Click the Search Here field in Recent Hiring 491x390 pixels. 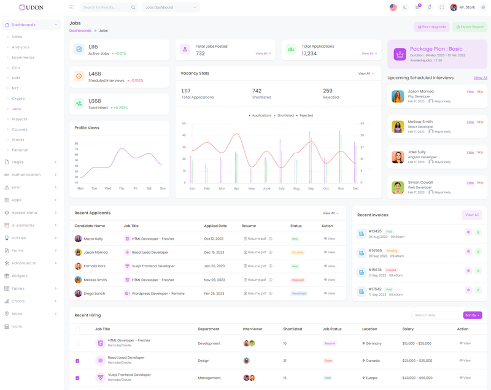click(435, 315)
